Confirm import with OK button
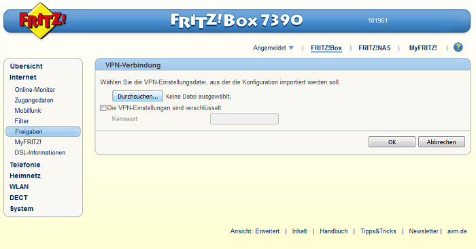The width and height of the screenshot is (476, 249). coord(392,142)
